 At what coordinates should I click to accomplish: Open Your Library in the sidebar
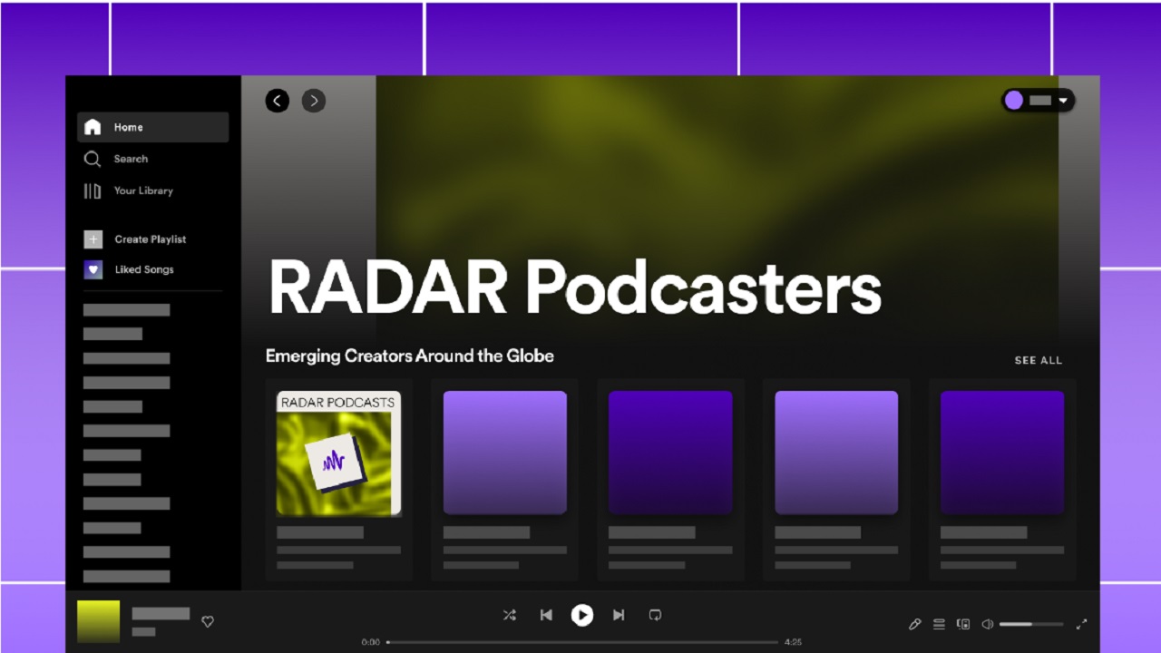(x=142, y=190)
